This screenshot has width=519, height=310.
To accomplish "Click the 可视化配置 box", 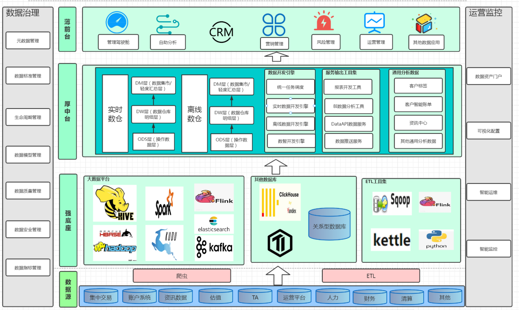I will click(x=489, y=131).
